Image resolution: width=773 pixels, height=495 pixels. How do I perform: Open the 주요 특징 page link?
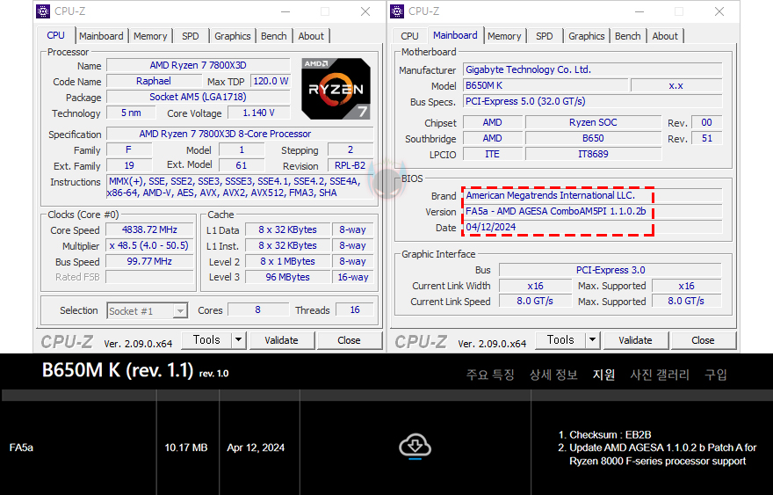pos(490,375)
